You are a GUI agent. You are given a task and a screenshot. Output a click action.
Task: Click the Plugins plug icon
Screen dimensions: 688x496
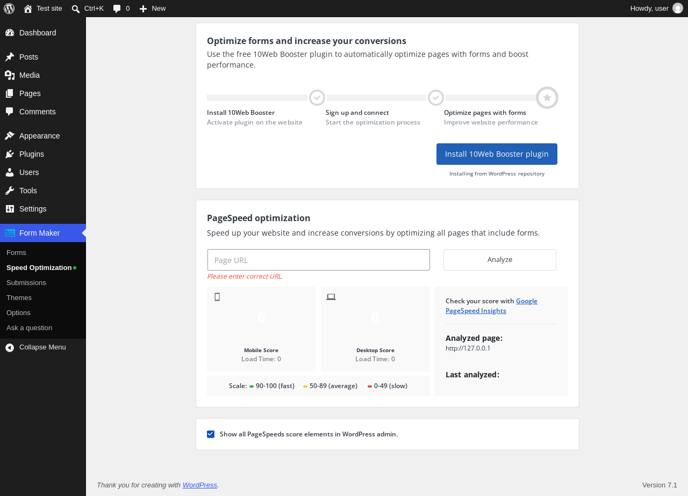coord(10,154)
